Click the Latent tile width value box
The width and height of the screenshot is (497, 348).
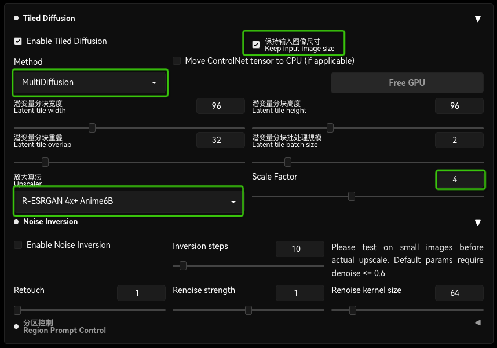tap(221, 105)
